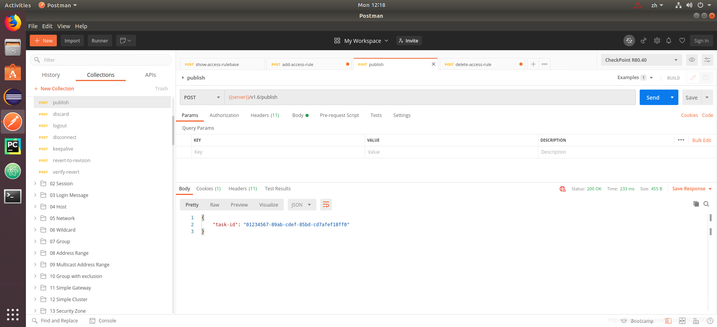Viewport: 717px width, 327px height.
Task: Open the sync status icon in header
Action: pos(629,41)
